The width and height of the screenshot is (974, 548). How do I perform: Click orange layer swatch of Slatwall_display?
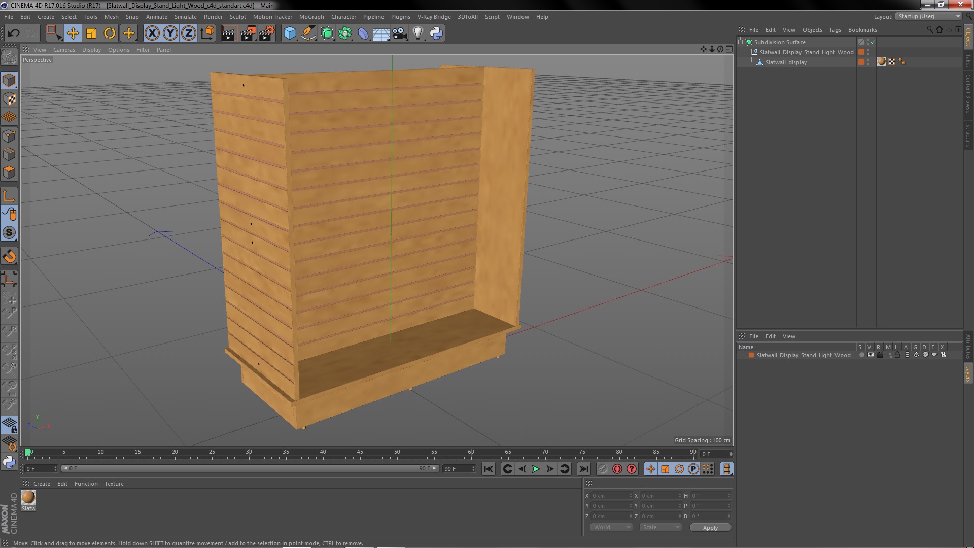coord(861,62)
